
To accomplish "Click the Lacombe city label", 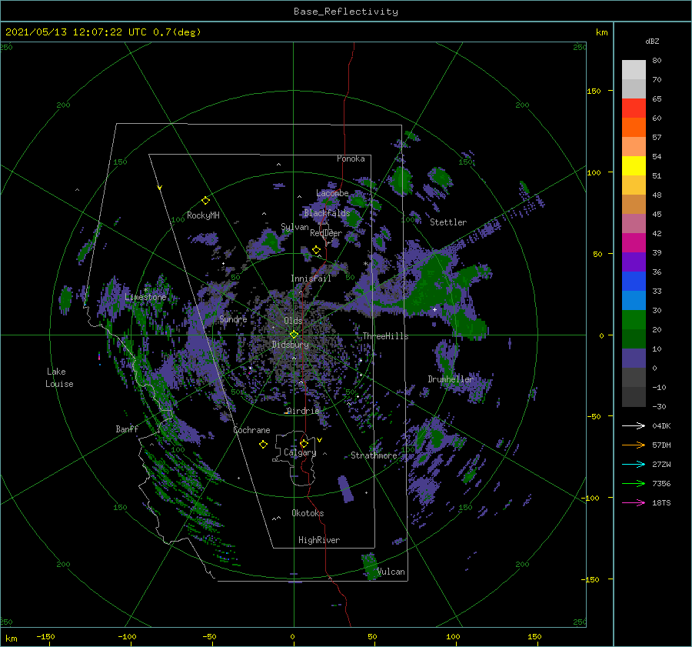I will click(x=332, y=193).
